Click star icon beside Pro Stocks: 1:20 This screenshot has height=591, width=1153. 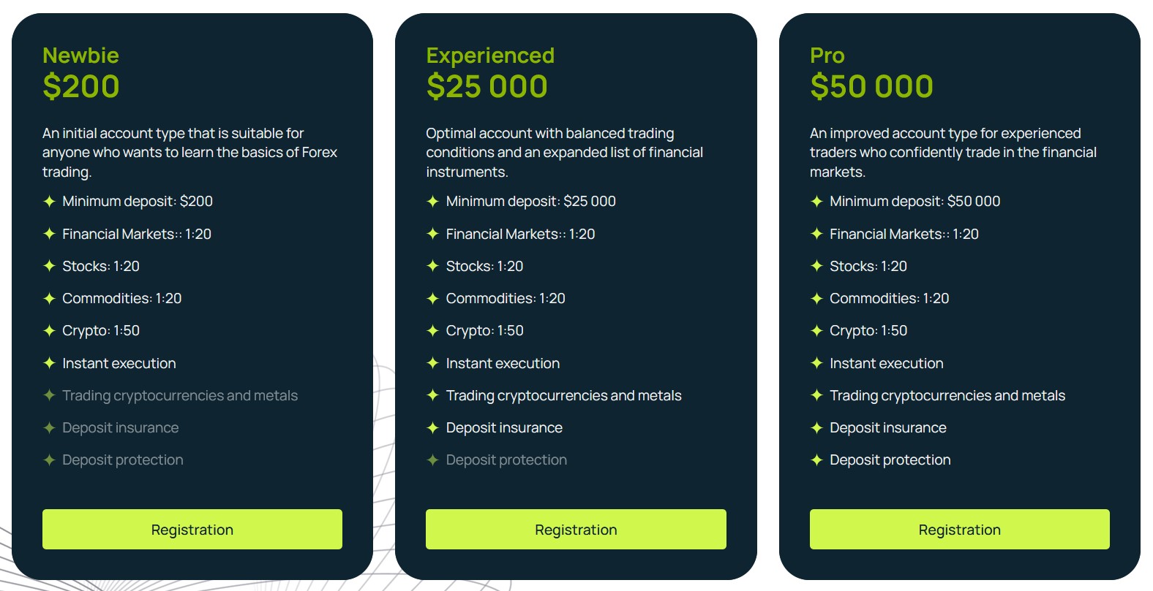[x=816, y=266]
